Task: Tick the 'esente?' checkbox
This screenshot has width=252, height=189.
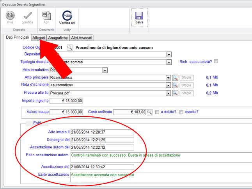Action: (181, 112)
